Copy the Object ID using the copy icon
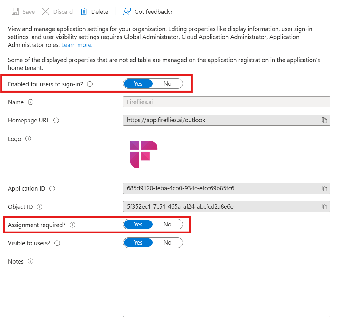Viewport: 348px width, 335px height. 324,206
